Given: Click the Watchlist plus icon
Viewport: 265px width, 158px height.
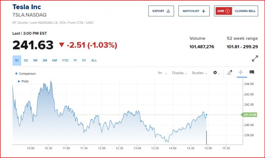Looking at the screenshot, I should coord(203,11).
